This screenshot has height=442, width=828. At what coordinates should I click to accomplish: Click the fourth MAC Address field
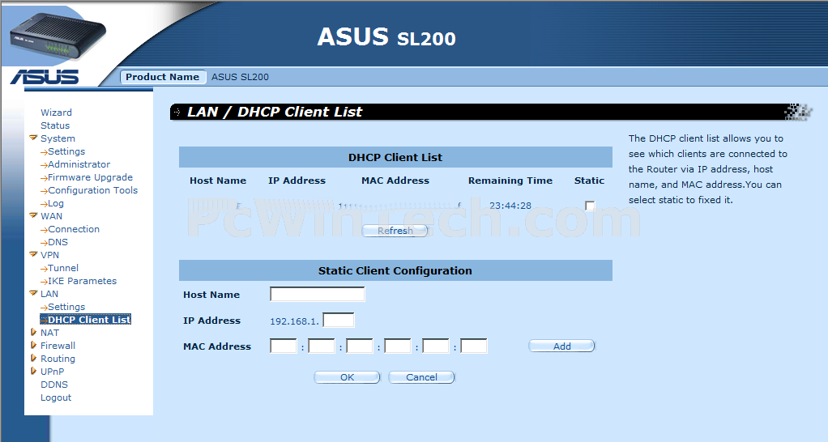[398, 346]
